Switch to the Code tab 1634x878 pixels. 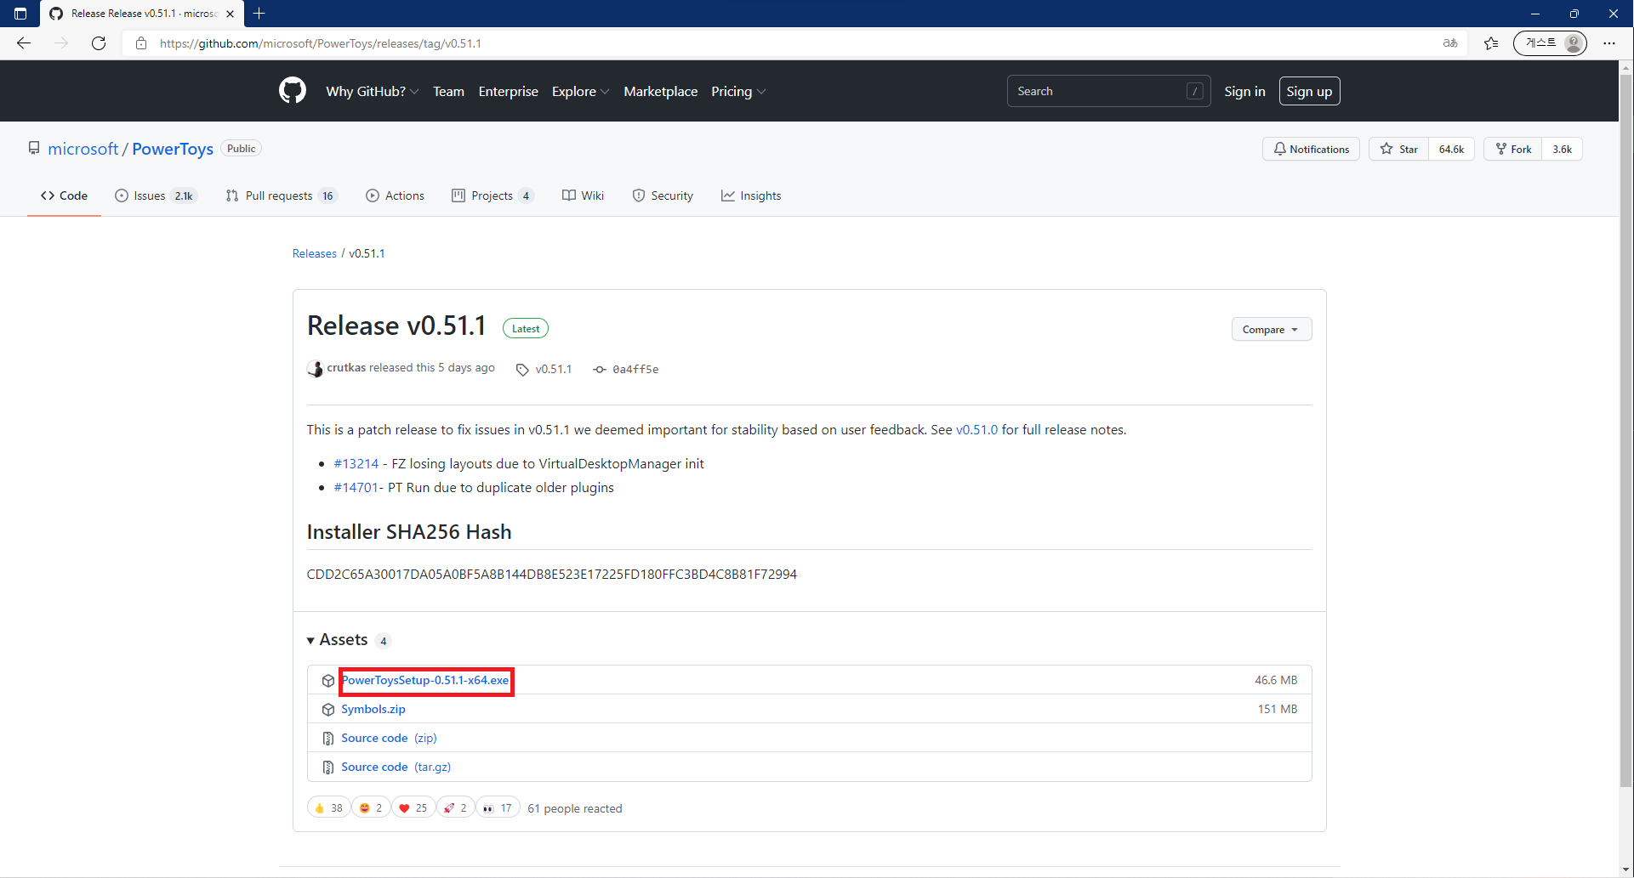pyautogui.click(x=64, y=195)
